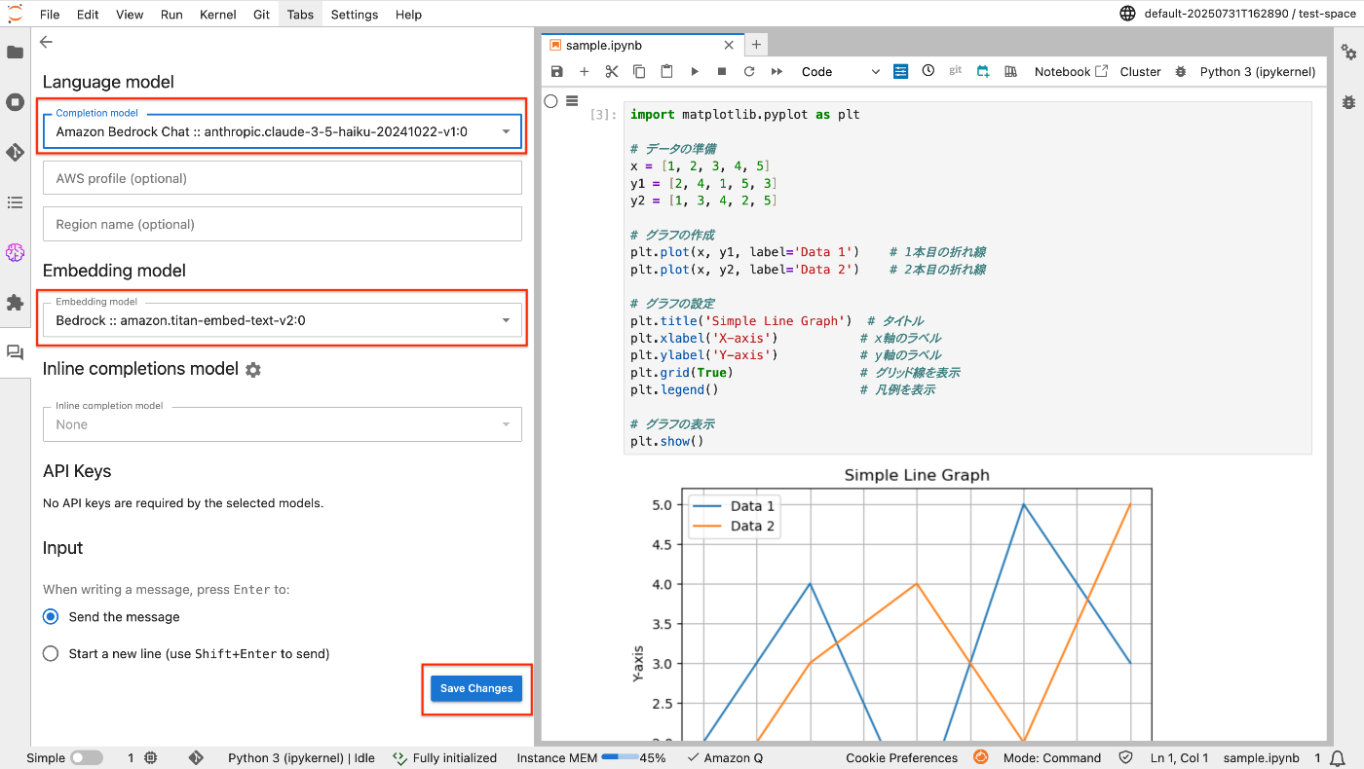Click the bug debugger icon in toolbar

1181,71
